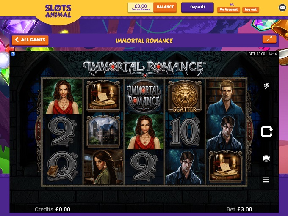Click the Immortal Romance wild symbol on reels
Viewport: 288px width, 216px height.
(x=144, y=96)
